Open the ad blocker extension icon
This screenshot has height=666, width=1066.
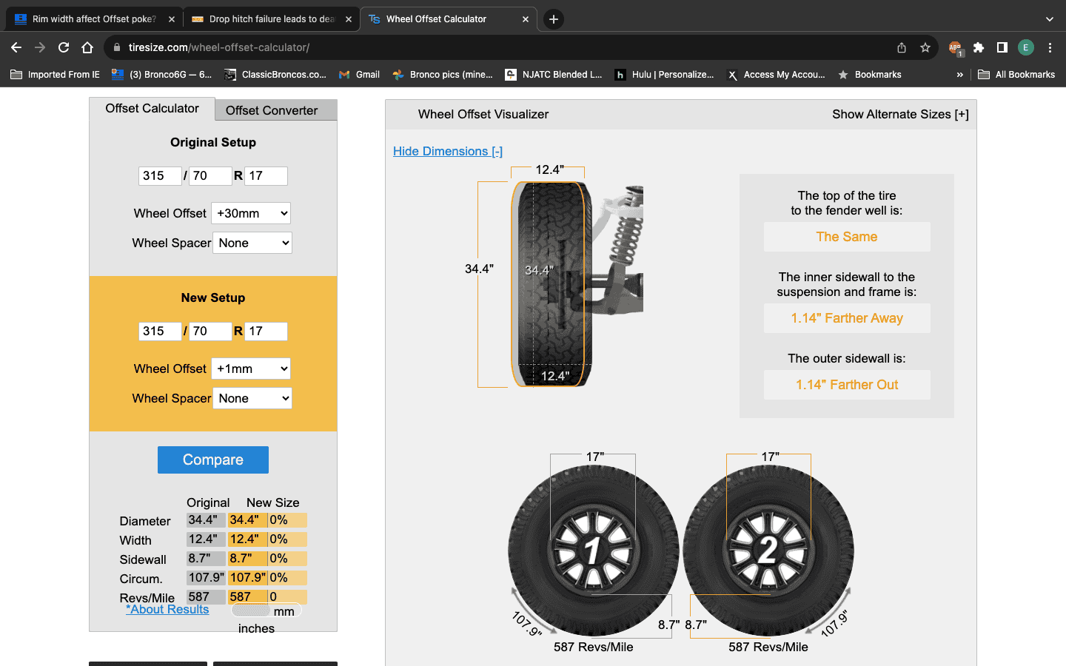(x=955, y=48)
